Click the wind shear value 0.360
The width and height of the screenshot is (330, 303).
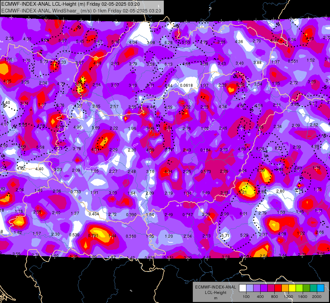coord(131,236)
